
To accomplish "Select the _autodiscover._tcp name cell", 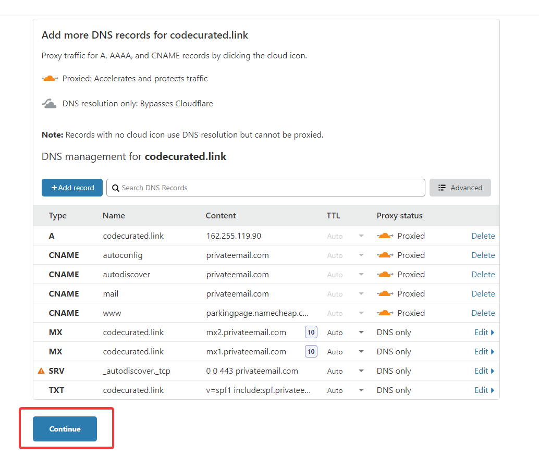I will [x=137, y=371].
